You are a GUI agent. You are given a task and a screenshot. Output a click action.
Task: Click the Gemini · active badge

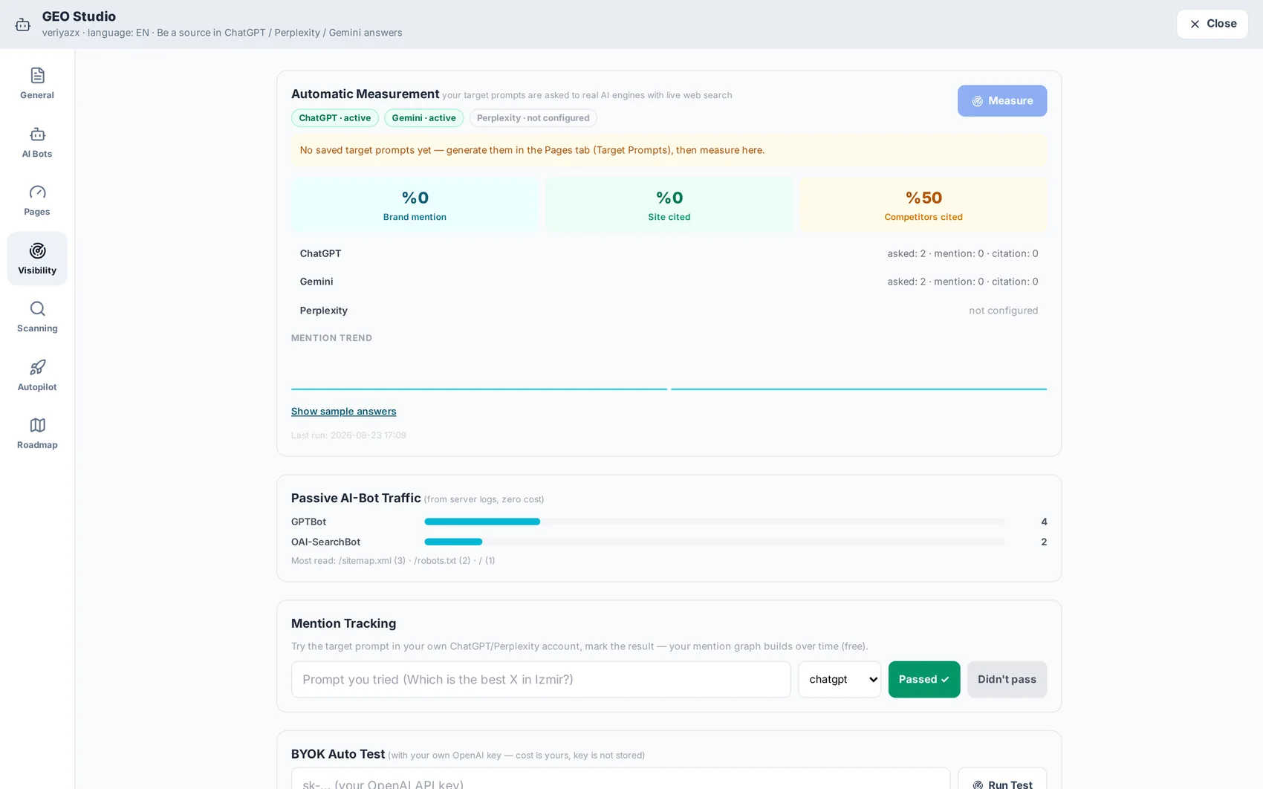click(424, 118)
